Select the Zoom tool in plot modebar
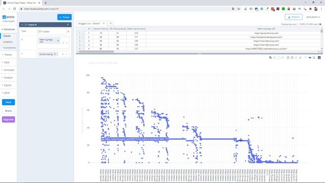The width and height of the screenshot is (325, 183). 270,57
